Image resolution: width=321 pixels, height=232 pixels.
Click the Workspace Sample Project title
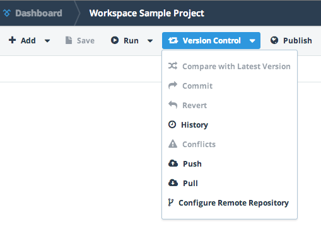(147, 13)
